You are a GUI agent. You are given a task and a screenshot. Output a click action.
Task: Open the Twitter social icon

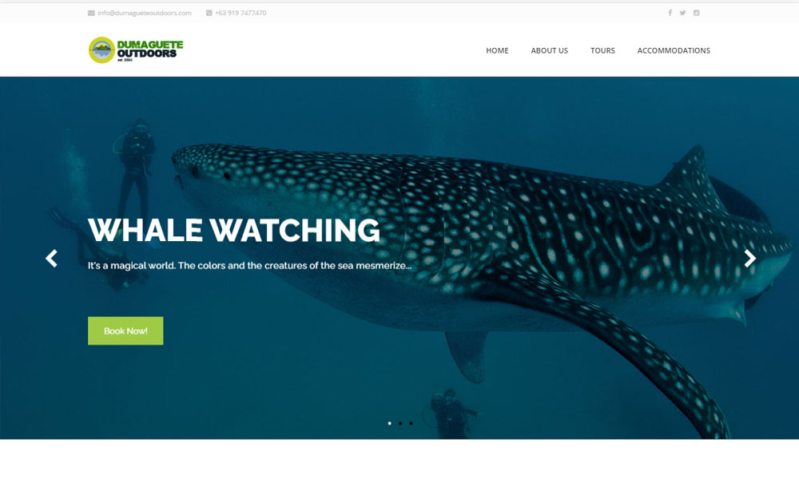click(x=683, y=13)
